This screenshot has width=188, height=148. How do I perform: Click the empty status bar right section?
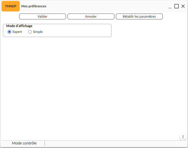(x=114, y=143)
